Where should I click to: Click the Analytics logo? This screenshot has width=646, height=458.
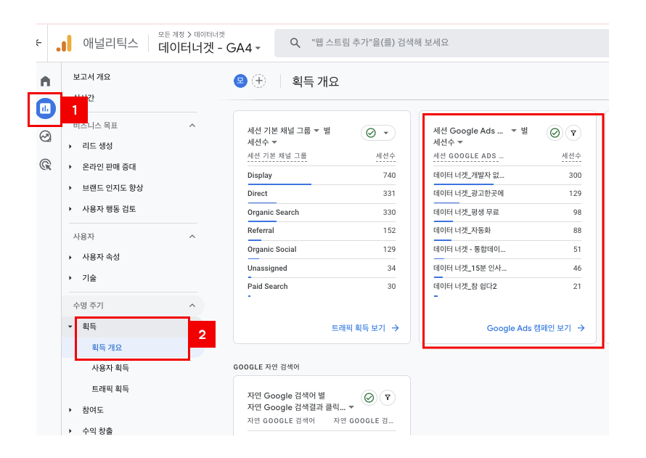[65, 44]
